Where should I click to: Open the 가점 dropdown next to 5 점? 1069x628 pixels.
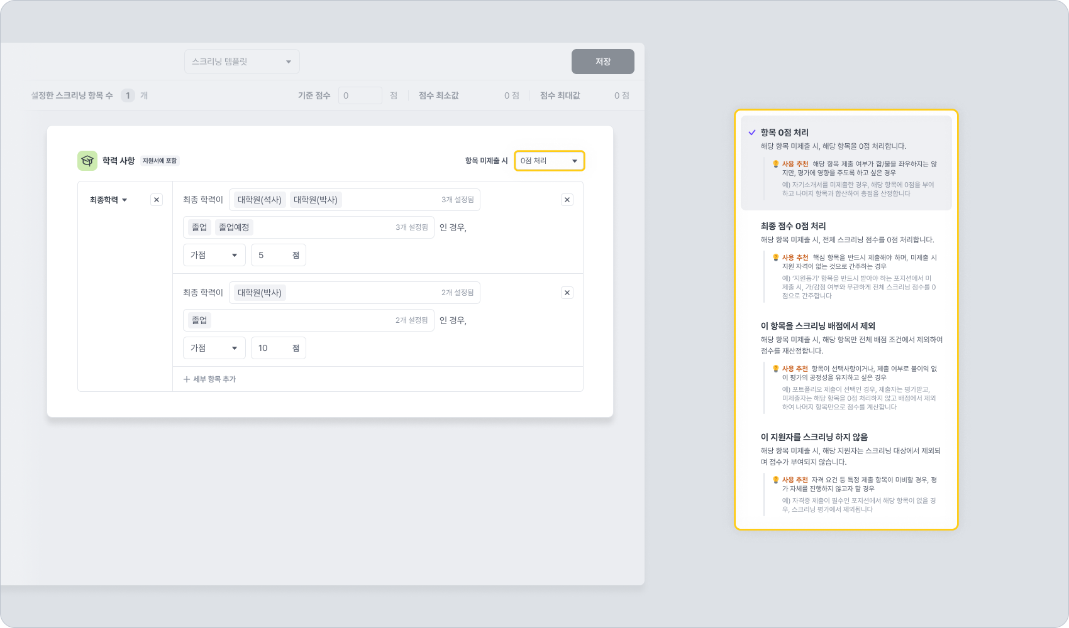click(x=214, y=255)
